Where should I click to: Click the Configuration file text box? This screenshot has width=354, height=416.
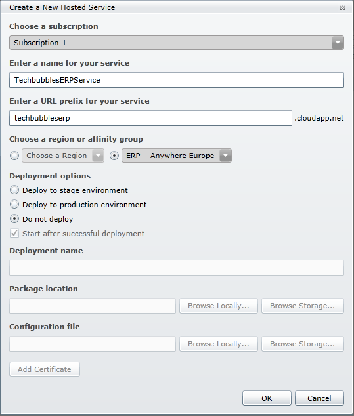coord(93,344)
